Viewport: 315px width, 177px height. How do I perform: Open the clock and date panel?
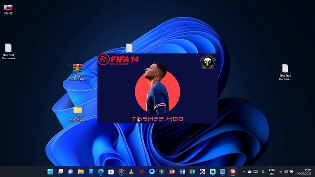coord(304,172)
